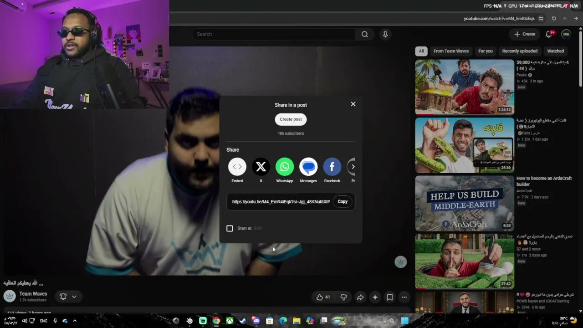Open the Team Waves channel name
This screenshot has height=328, width=583.
click(33, 294)
